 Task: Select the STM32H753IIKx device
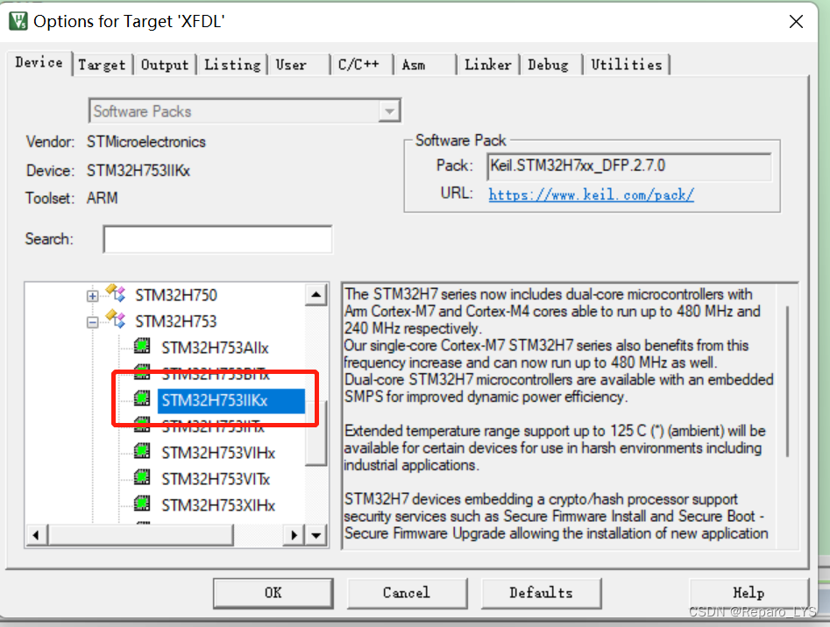(x=231, y=401)
